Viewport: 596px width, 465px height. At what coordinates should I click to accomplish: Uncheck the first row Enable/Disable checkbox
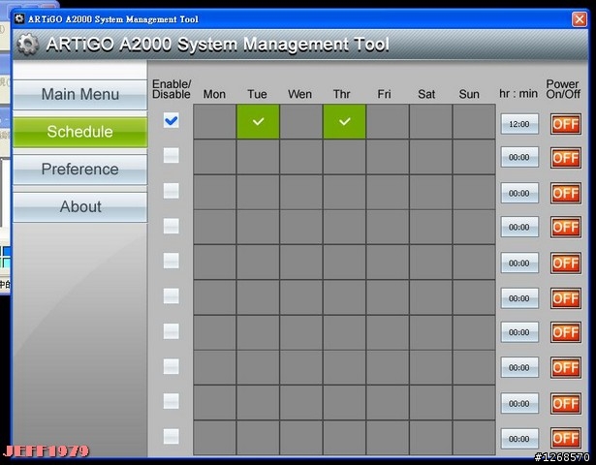point(171,121)
